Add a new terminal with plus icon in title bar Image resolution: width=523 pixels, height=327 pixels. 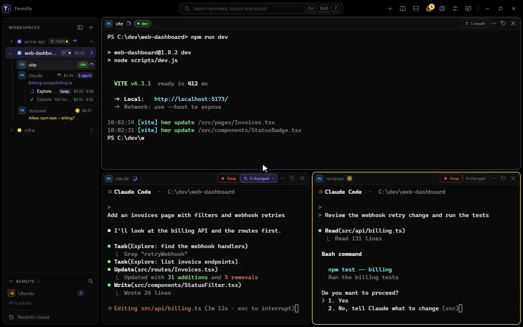click(390, 9)
